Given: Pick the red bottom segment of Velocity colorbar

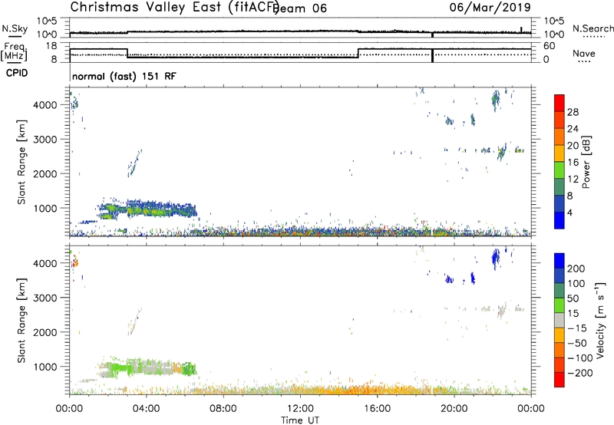Looking at the screenshot, I should [560, 380].
